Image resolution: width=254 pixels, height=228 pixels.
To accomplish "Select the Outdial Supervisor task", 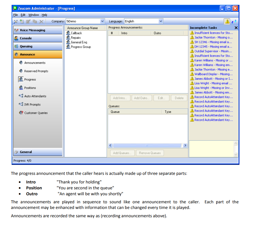I will pos(211,51).
